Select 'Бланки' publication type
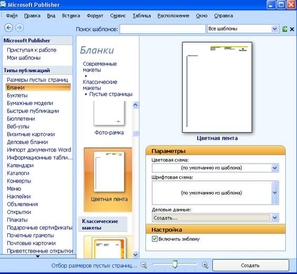 pyautogui.click(x=38, y=87)
